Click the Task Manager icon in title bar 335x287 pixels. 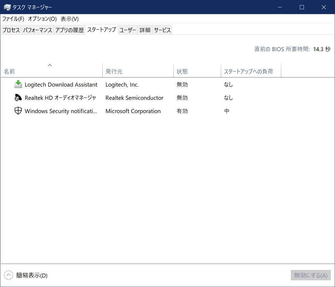(x=7, y=7)
